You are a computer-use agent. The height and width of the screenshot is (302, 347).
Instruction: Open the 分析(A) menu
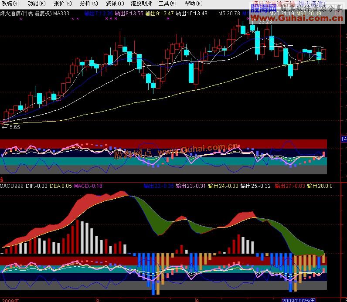tap(89, 3)
